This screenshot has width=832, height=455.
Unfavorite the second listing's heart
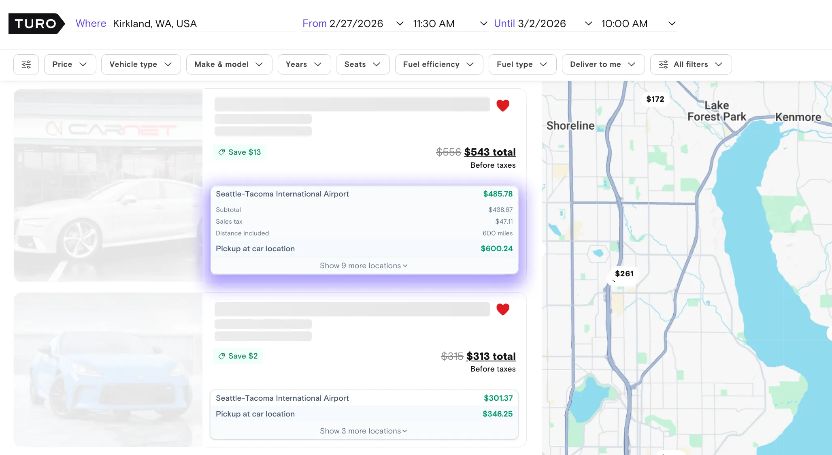[x=503, y=309]
